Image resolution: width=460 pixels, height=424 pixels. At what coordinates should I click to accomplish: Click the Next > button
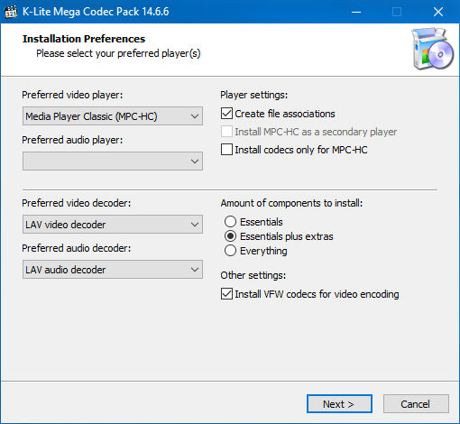tap(339, 404)
